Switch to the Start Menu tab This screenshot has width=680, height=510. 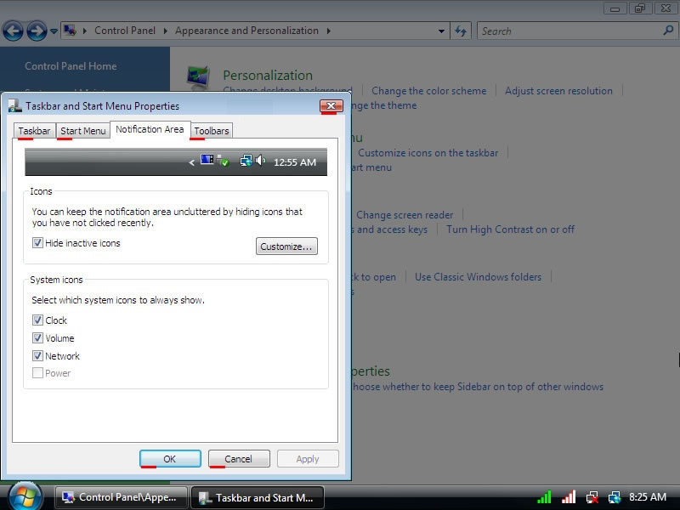(83, 131)
